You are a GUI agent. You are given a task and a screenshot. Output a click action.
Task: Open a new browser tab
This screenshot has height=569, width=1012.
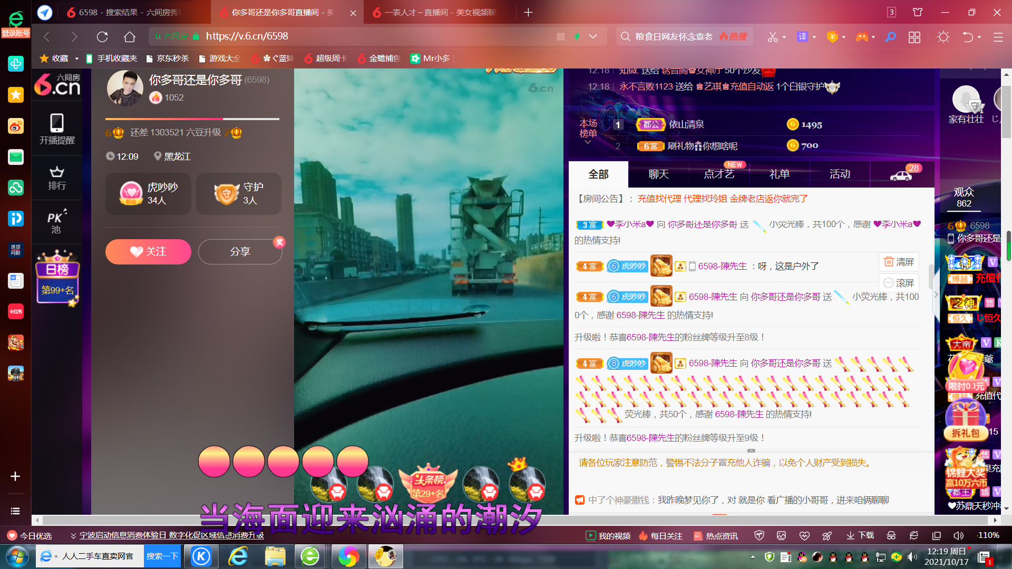point(528,12)
